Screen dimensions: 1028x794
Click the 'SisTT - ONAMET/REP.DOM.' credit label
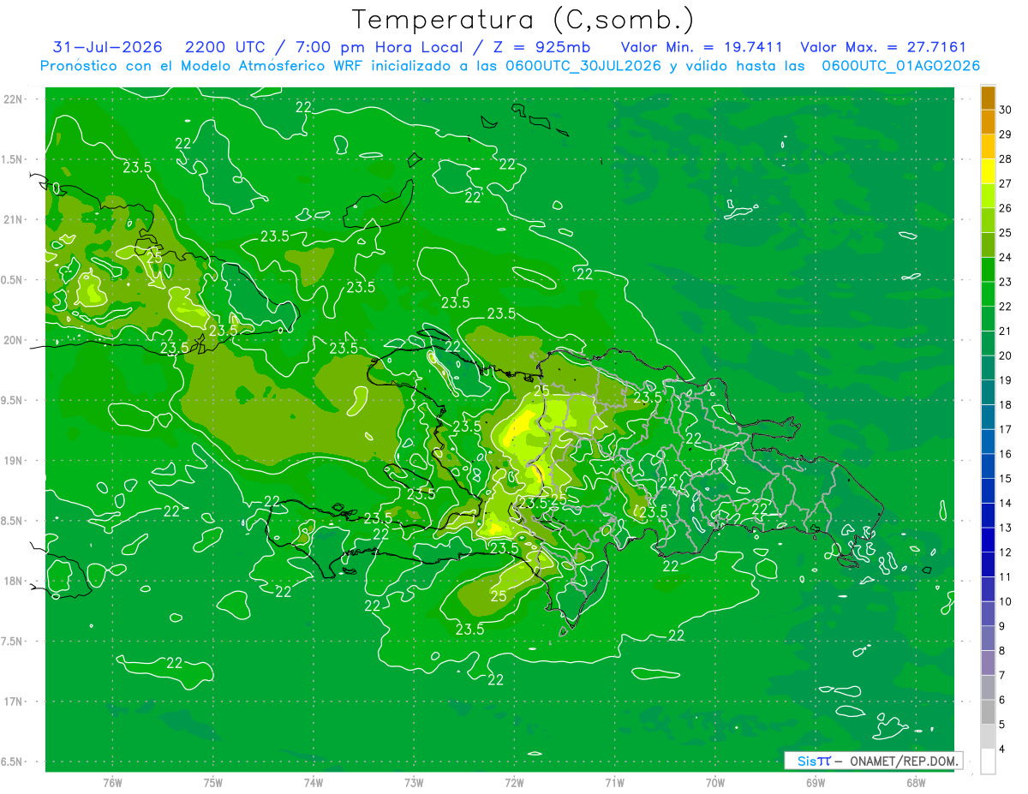click(x=873, y=761)
